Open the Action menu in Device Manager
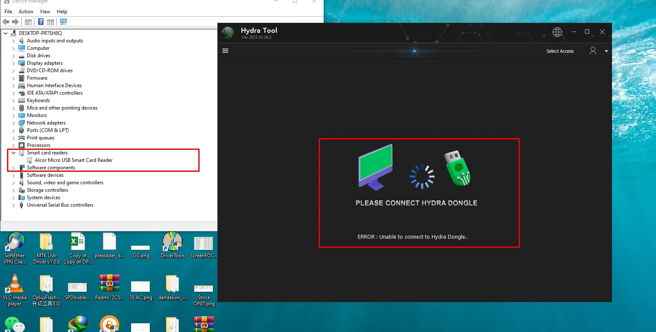656x332 pixels. click(26, 12)
